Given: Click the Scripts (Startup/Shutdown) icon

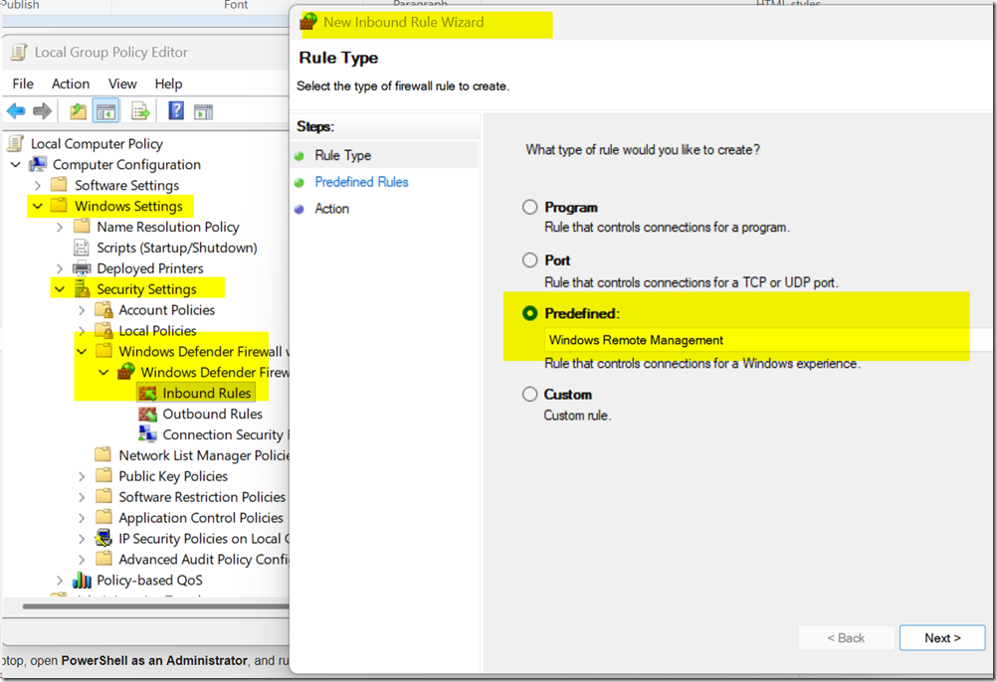Looking at the screenshot, I should tap(82, 248).
